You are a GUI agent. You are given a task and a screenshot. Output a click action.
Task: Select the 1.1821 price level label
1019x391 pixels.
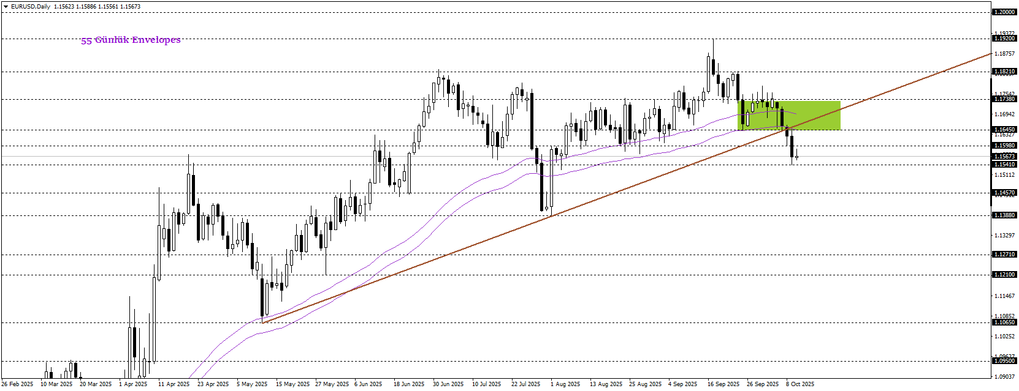point(1004,72)
